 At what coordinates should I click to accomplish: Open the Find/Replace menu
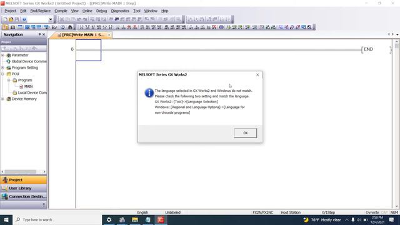coord(40,11)
